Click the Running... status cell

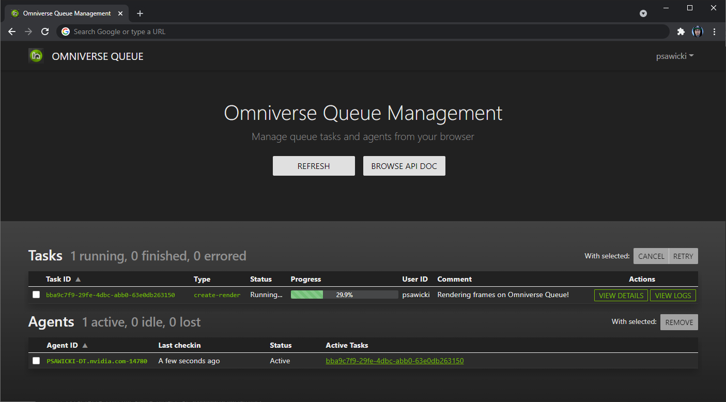(x=267, y=295)
